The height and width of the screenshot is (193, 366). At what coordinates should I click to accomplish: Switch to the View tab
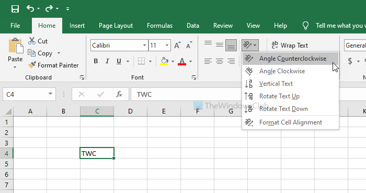pos(253,26)
